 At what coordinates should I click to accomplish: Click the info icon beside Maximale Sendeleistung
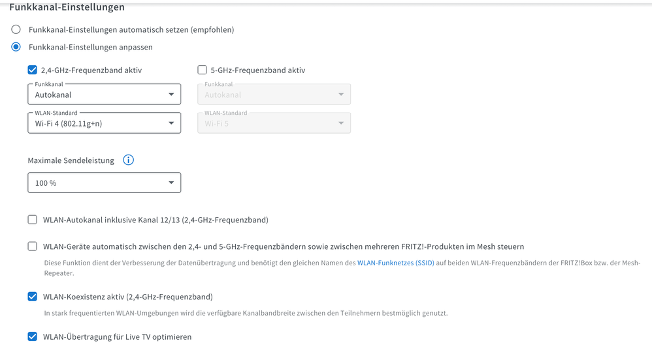pyautogui.click(x=129, y=160)
